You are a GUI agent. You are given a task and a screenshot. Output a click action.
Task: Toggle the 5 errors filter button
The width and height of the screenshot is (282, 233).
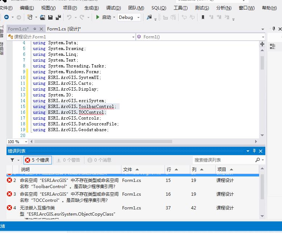(38, 160)
